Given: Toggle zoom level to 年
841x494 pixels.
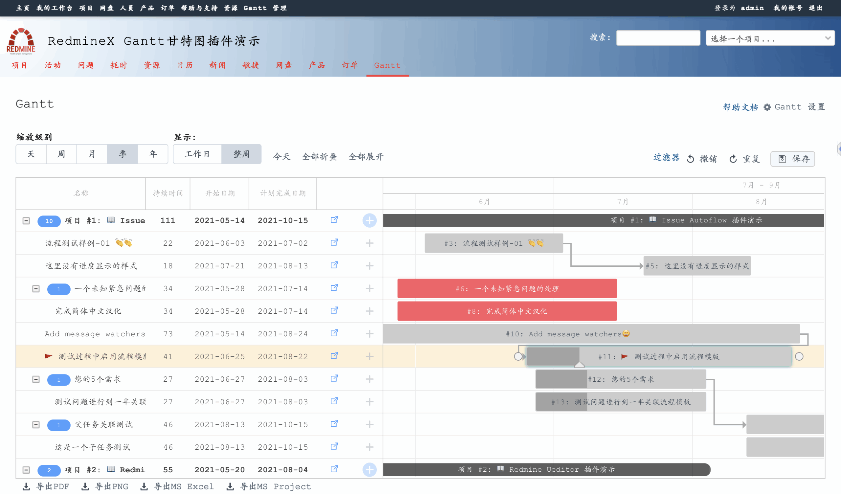Looking at the screenshot, I should point(152,154).
